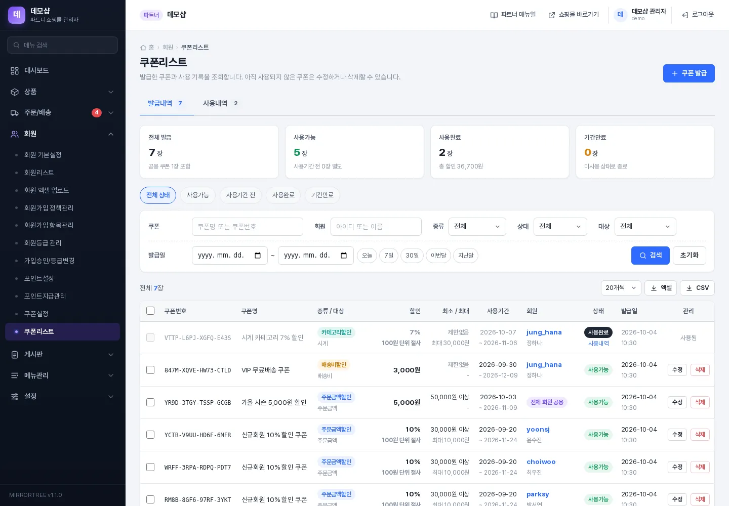
Task: Click the 설정 sliders icon in the sidebar
Action: [15, 397]
